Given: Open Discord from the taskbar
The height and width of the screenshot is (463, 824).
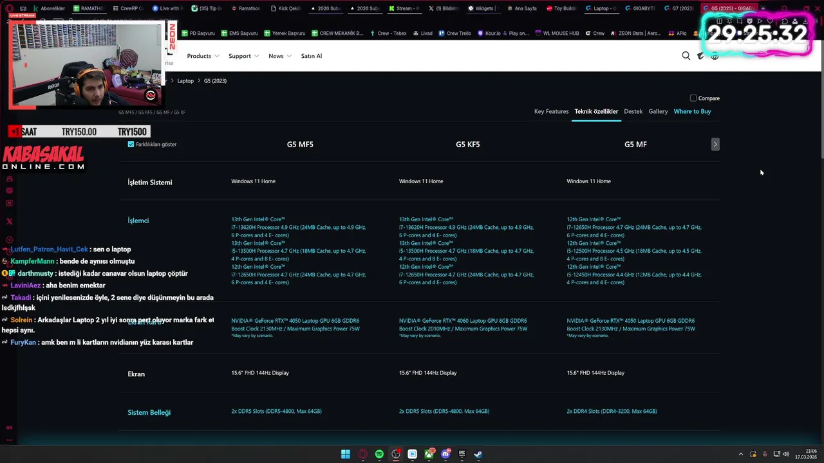Looking at the screenshot, I should click(x=445, y=454).
